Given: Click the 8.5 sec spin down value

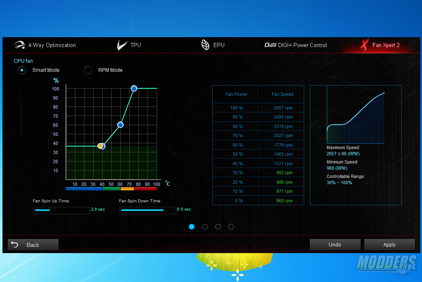Looking at the screenshot, I should pos(184,209).
